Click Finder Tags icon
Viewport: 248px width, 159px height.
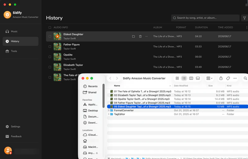coord(228,78)
